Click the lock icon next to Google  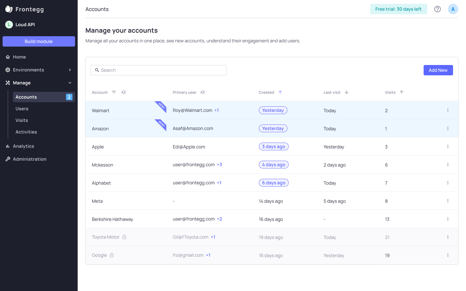point(112,255)
